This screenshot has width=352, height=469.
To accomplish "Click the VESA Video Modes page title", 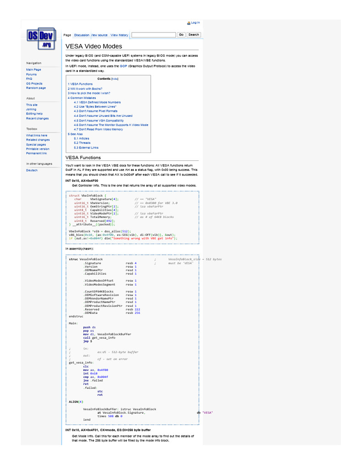I will click(93, 46).
